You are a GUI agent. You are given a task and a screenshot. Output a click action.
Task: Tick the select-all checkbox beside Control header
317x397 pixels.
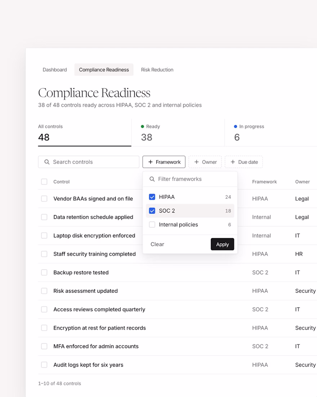point(44,182)
